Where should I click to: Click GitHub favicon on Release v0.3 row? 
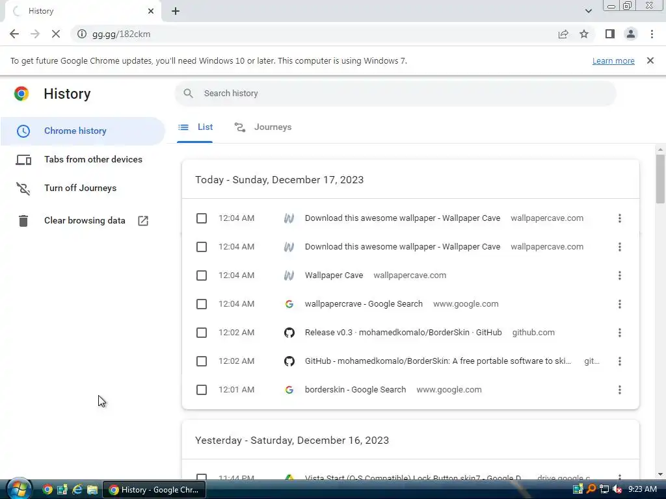click(x=289, y=333)
